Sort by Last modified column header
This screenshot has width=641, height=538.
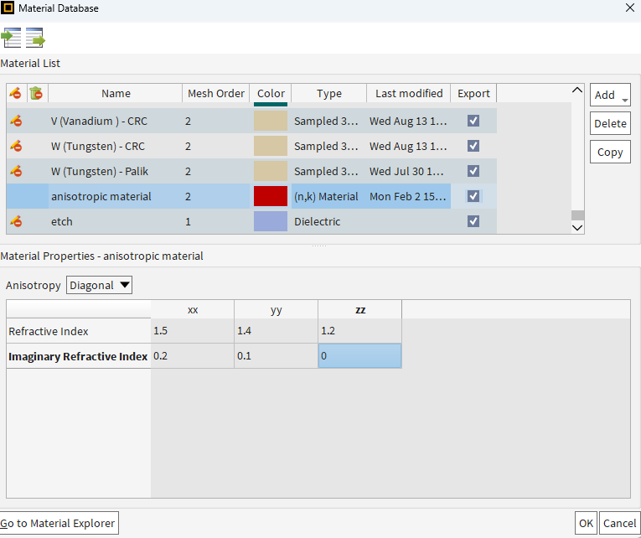click(409, 93)
